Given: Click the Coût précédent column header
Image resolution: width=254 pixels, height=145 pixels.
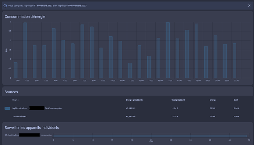Looking at the screenshot, I should point(178,100).
